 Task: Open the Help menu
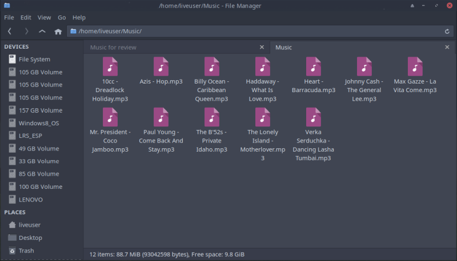coord(79,18)
